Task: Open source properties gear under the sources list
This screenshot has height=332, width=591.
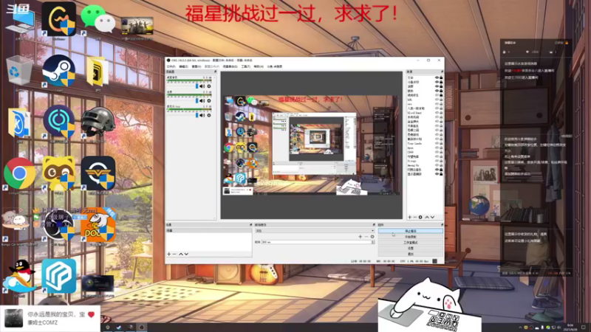Action: pyautogui.click(x=420, y=217)
